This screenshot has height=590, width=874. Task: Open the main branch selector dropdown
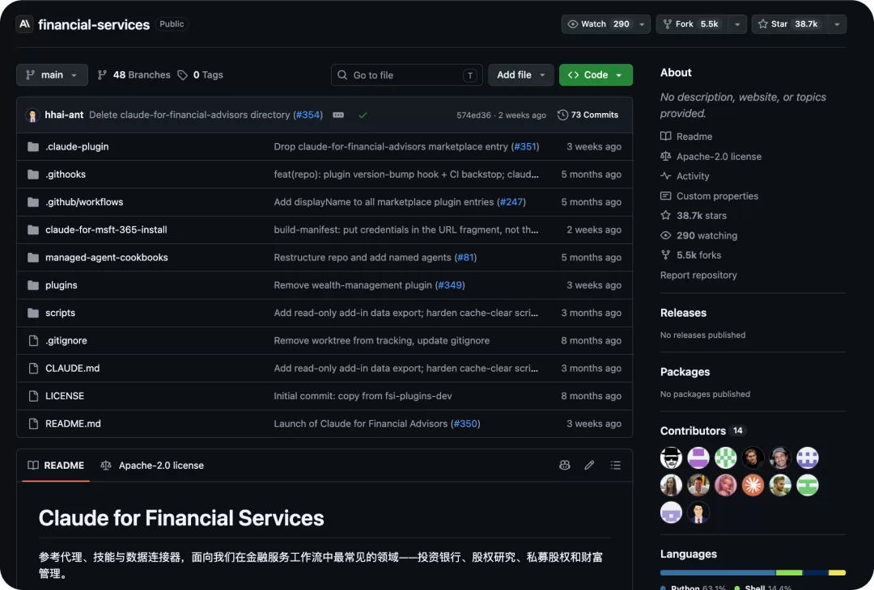tap(52, 75)
